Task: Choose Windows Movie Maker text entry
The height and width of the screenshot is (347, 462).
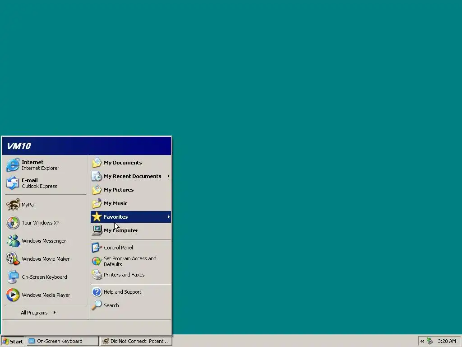Action: (x=46, y=259)
